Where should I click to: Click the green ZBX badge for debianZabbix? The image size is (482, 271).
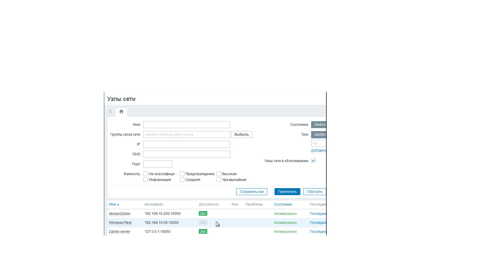click(203, 214)
